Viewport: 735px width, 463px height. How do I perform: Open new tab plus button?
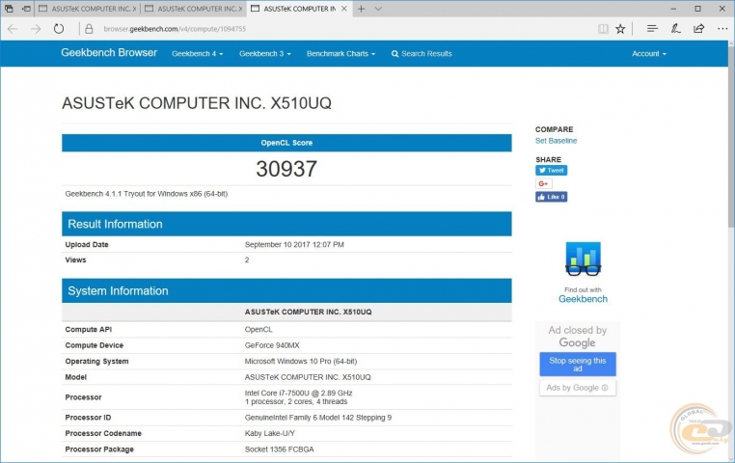pos(361,9)
